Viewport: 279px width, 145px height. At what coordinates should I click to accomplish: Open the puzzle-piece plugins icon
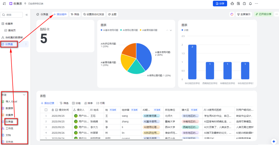pos(244,4)
